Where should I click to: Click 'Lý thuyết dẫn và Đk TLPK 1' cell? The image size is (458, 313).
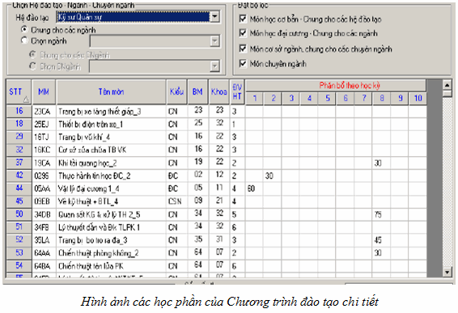pyautogui.click(x=111, y=227)
